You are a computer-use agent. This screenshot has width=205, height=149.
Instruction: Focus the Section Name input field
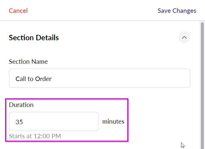(x=100, y=78)
